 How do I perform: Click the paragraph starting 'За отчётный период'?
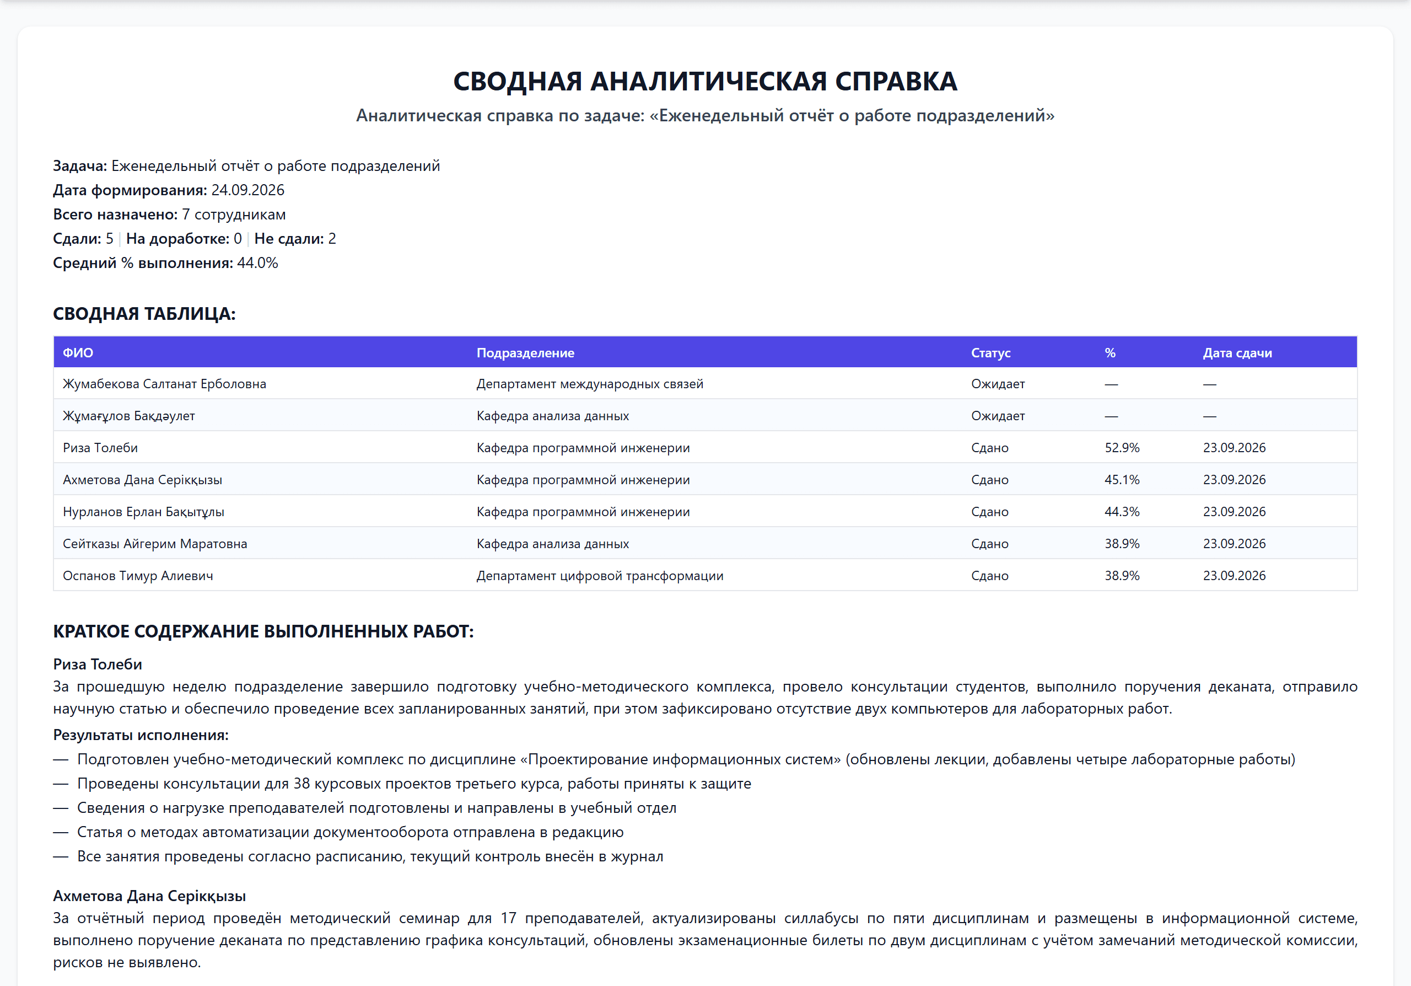(x=705, y=941)
